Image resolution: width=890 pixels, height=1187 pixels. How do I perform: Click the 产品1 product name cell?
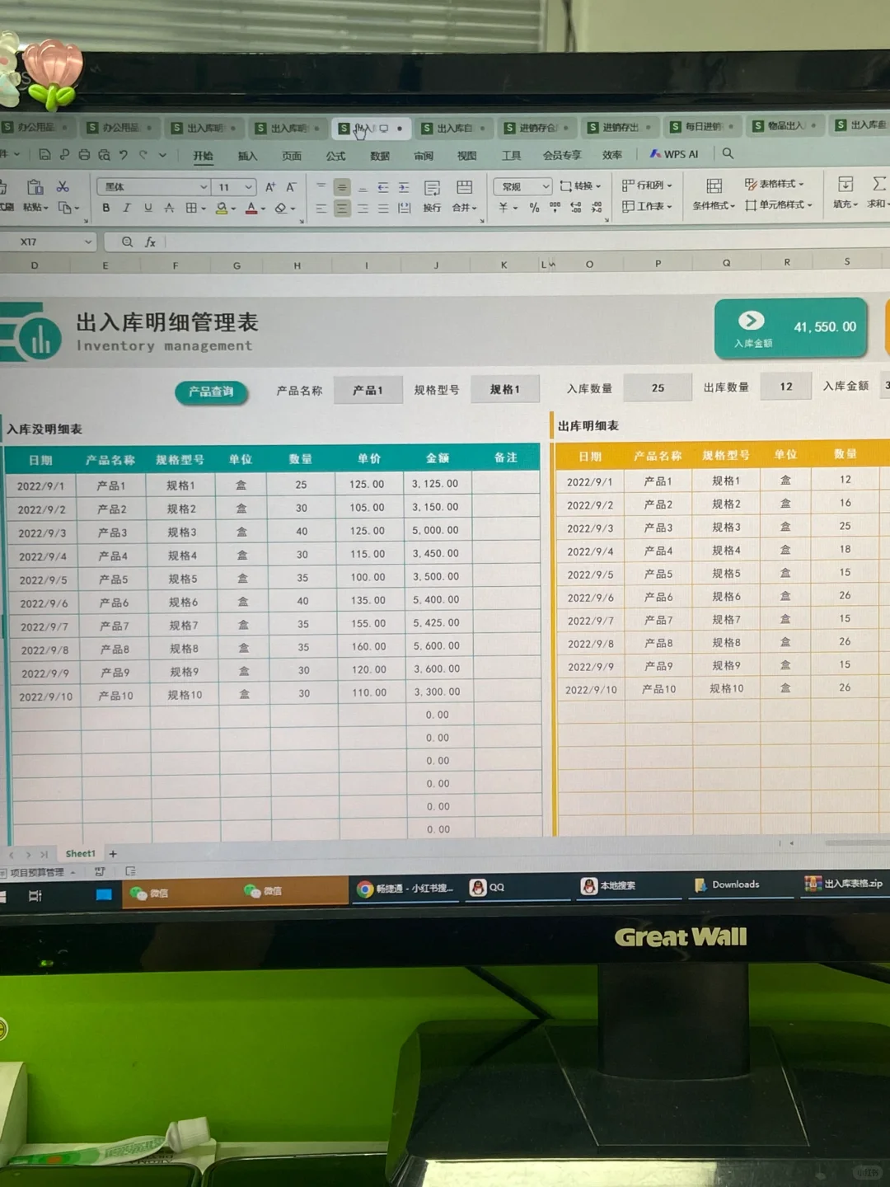[368, 390]
